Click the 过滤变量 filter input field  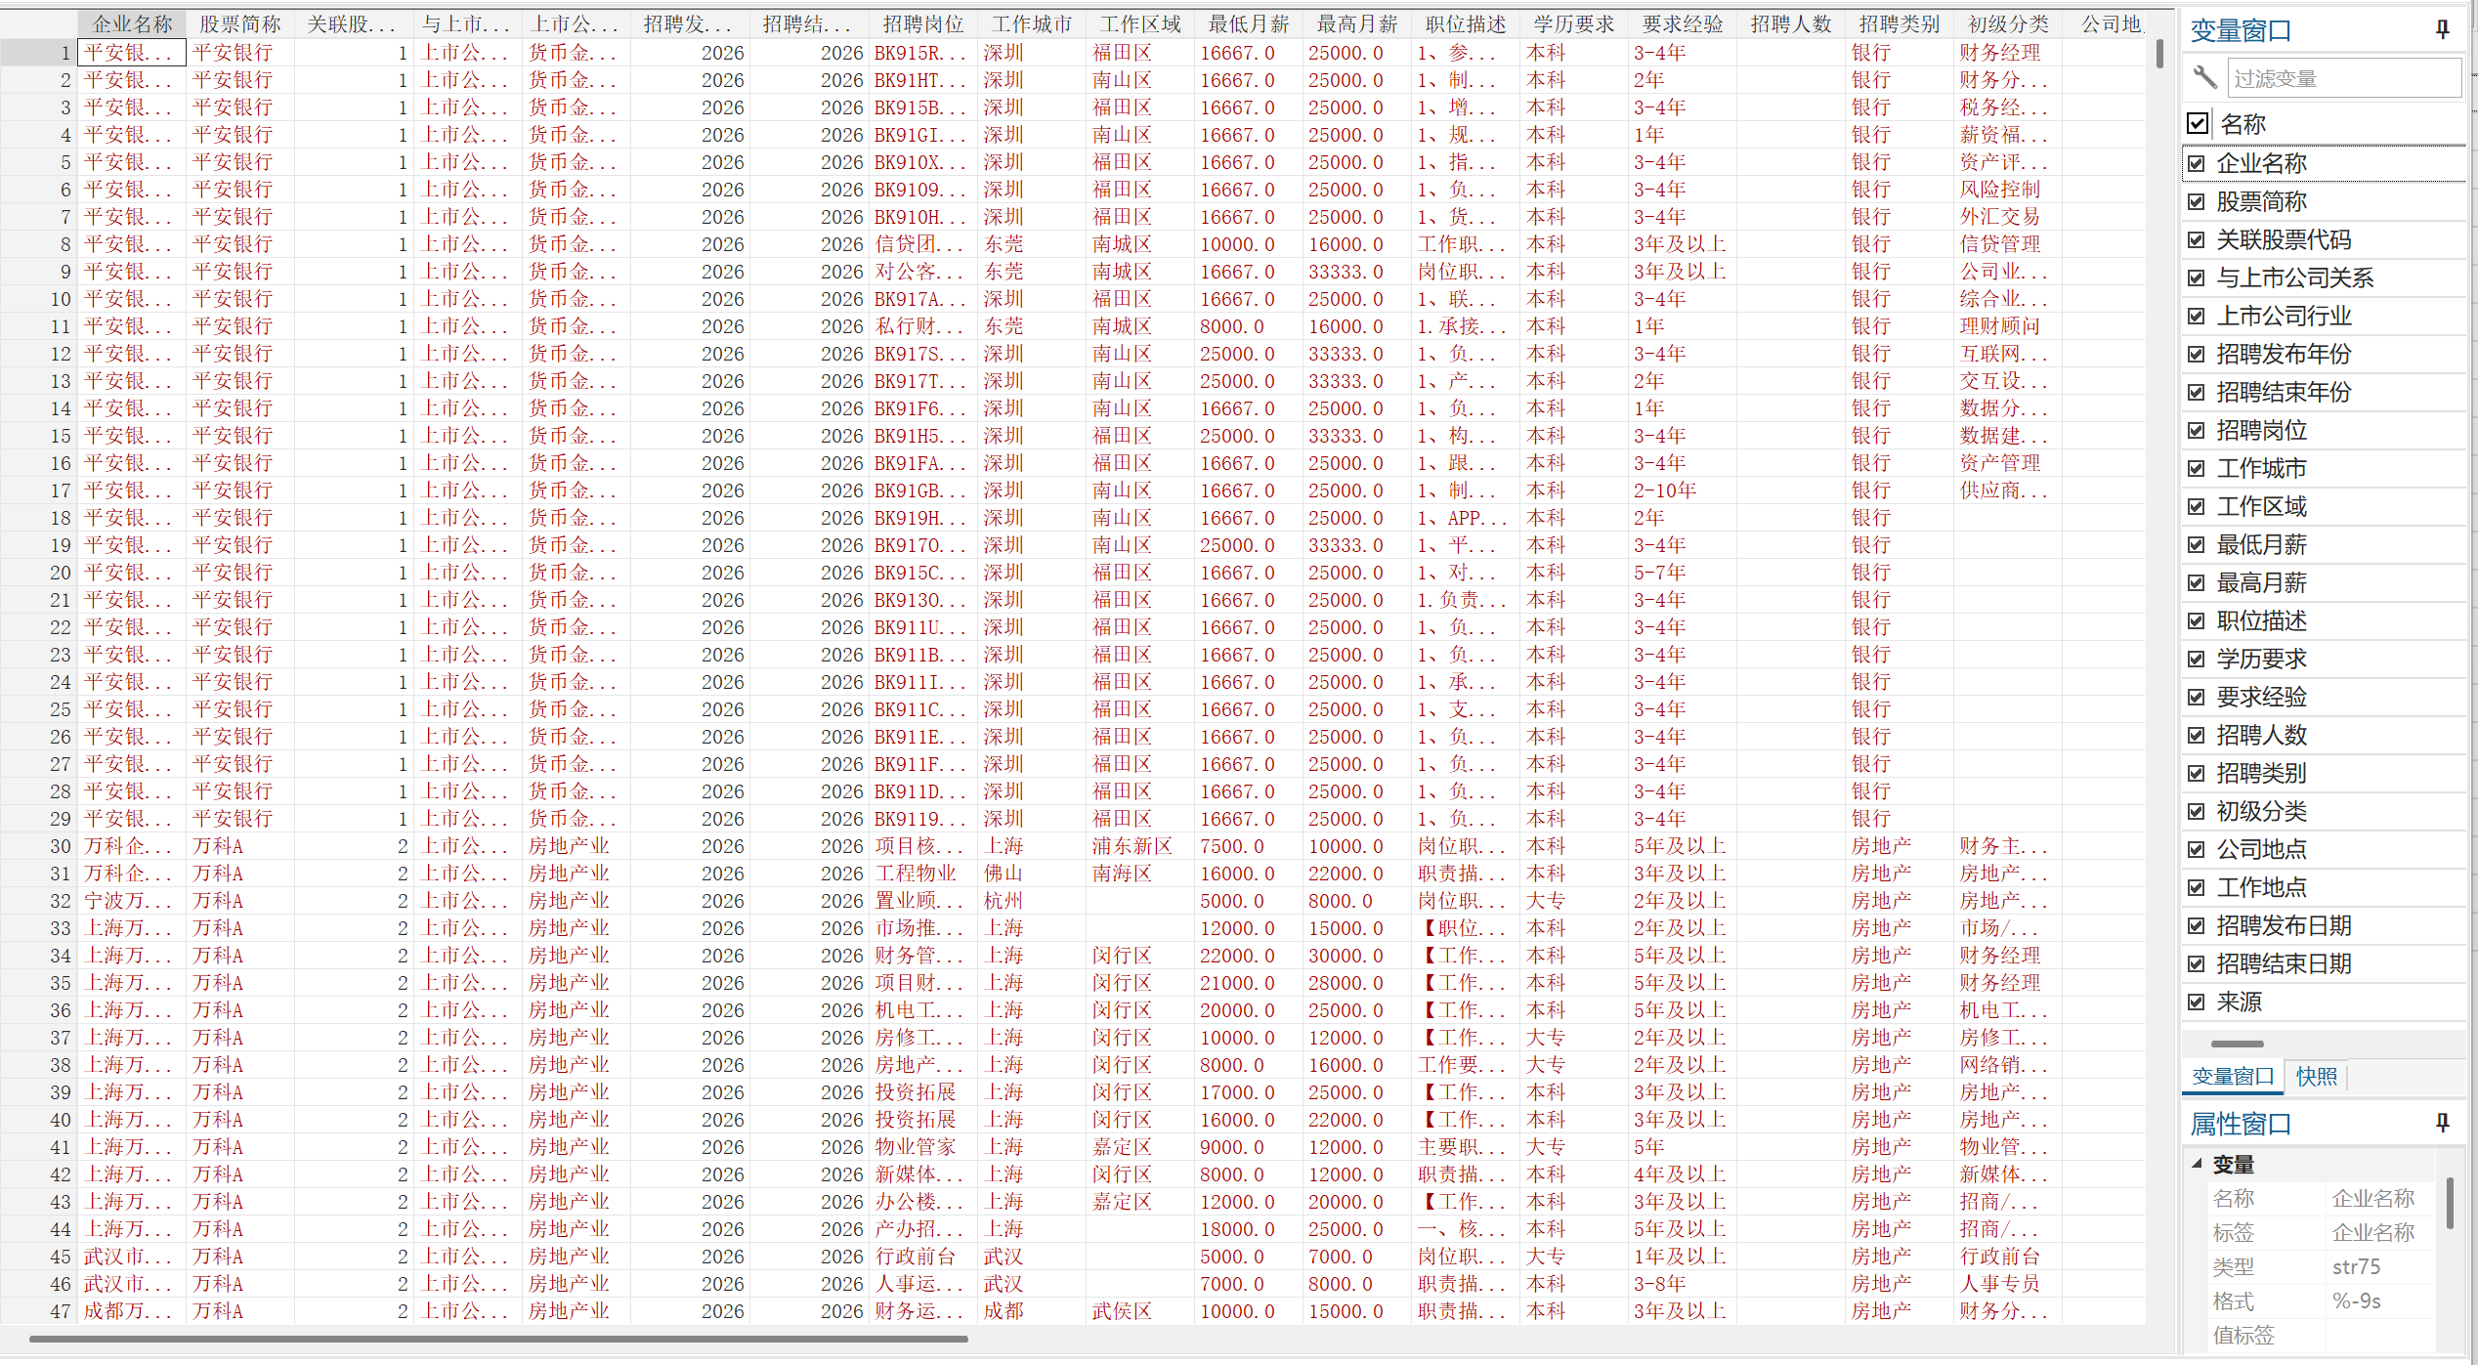2343,78
